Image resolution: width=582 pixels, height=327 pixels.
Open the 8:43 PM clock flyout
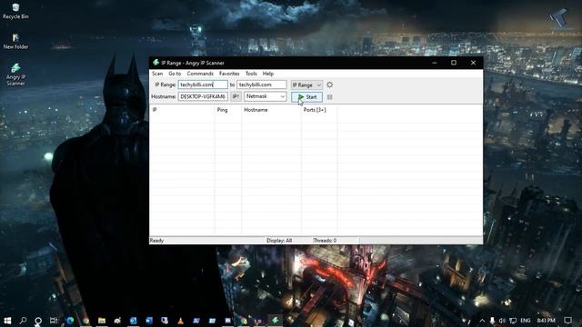point(546,321)
